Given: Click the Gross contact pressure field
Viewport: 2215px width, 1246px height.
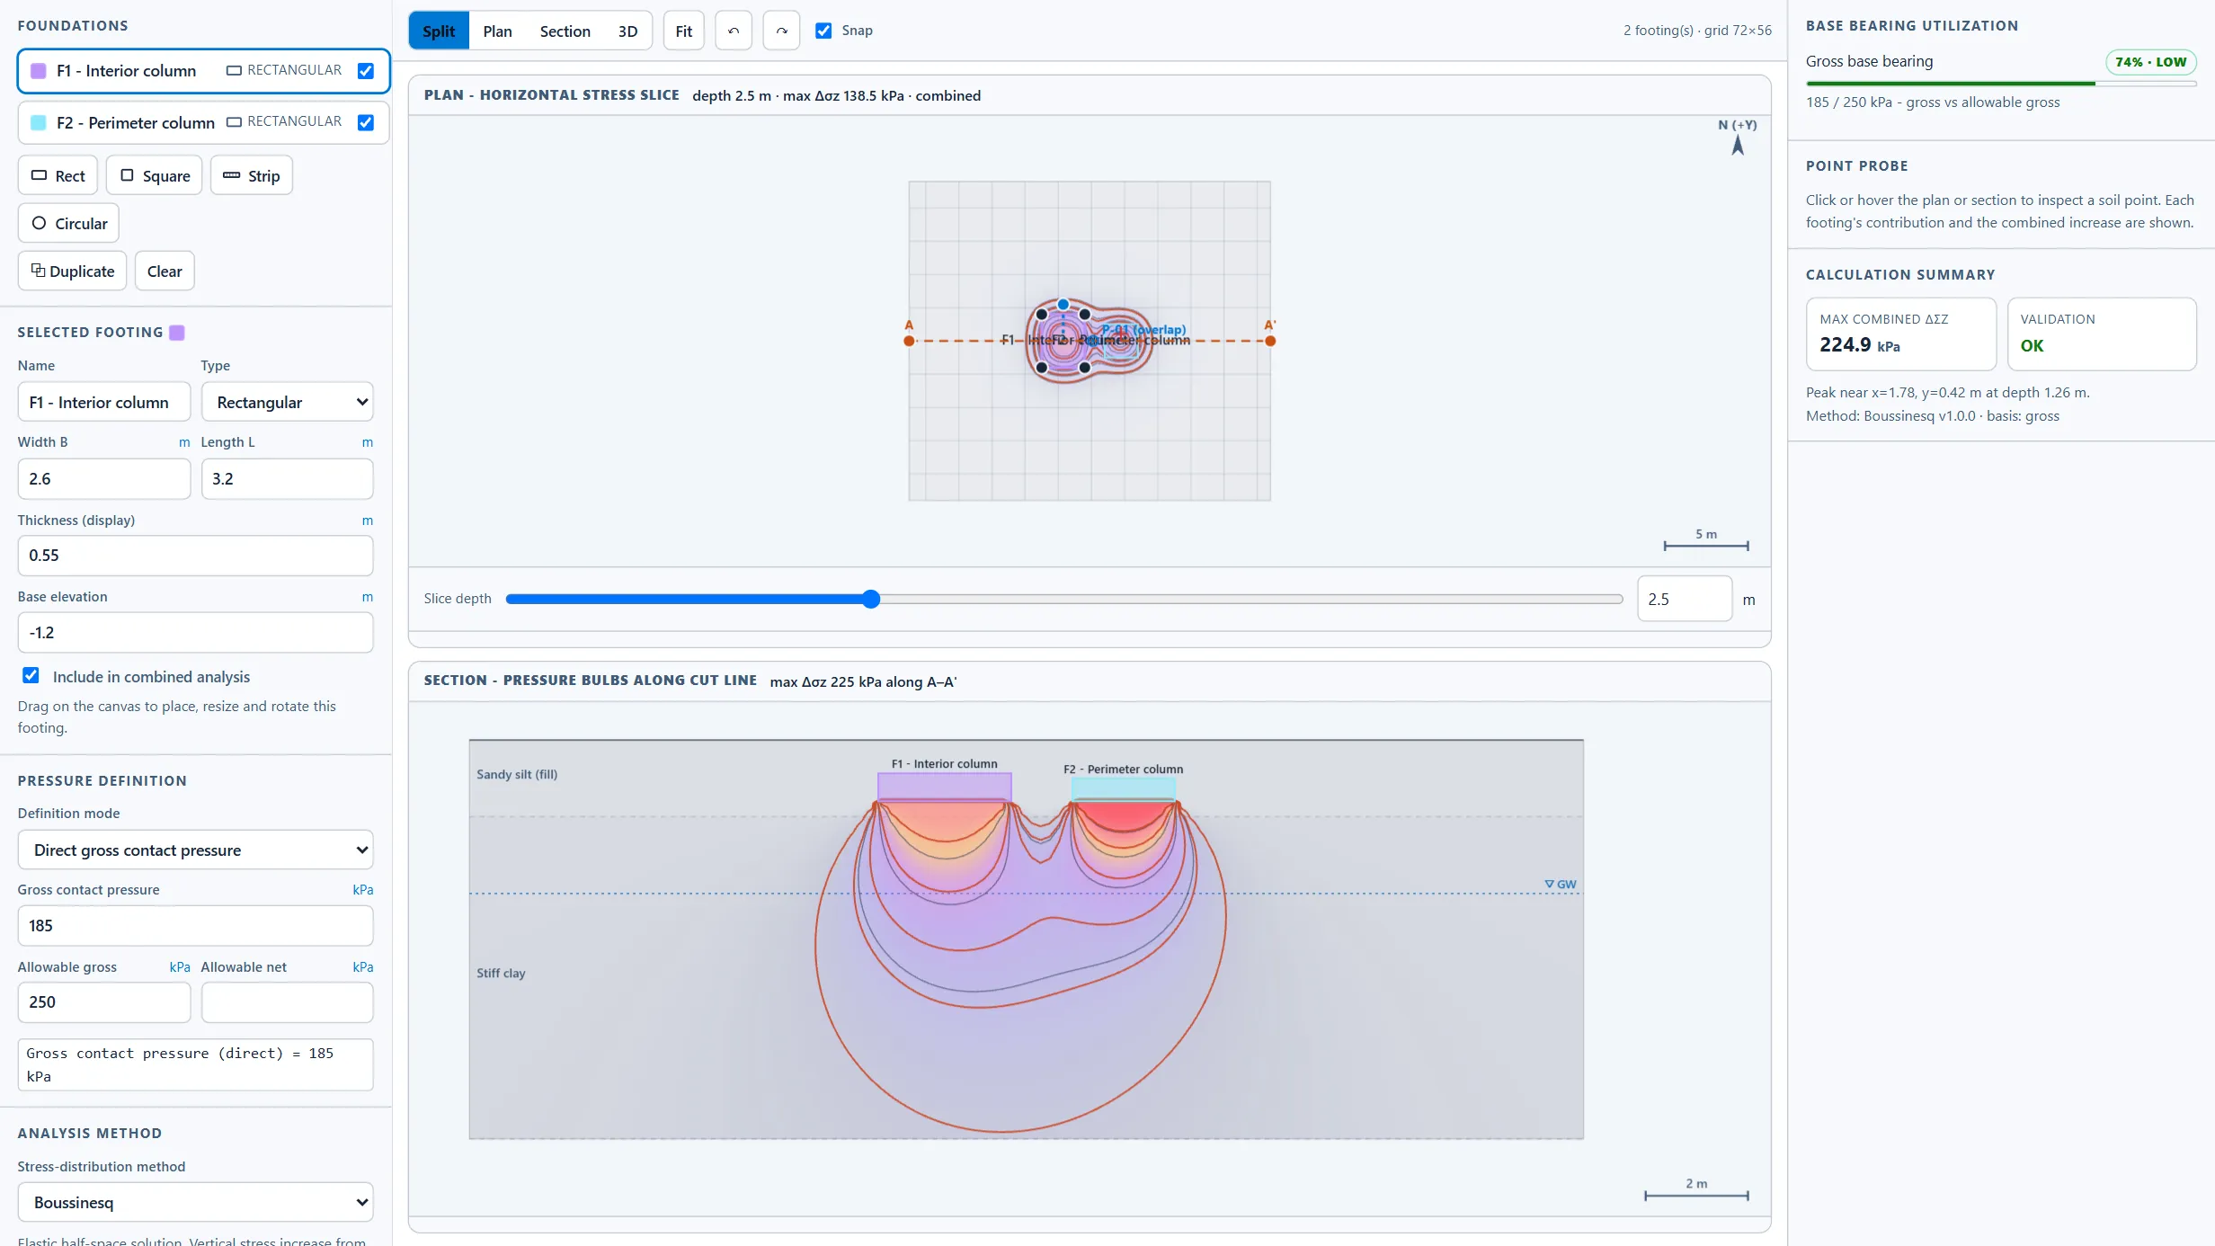Looking at the screenshot, I should tap(195, 925).
